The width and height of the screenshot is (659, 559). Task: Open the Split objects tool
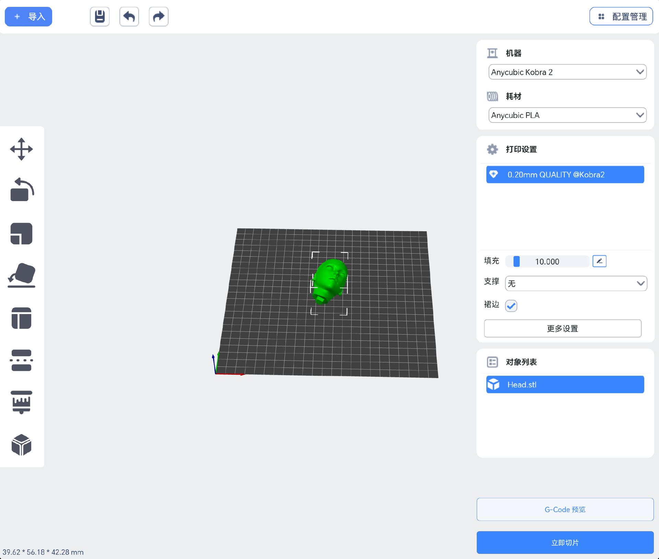point(22,318)
